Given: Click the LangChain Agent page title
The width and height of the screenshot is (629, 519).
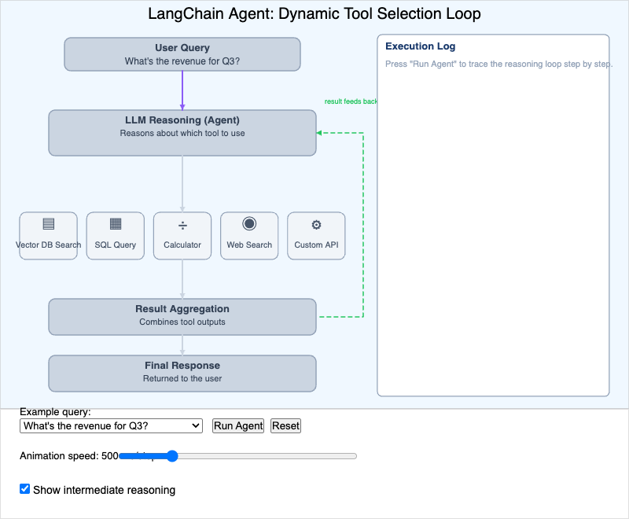Looking at the screenshot, I should coord(314,13).
